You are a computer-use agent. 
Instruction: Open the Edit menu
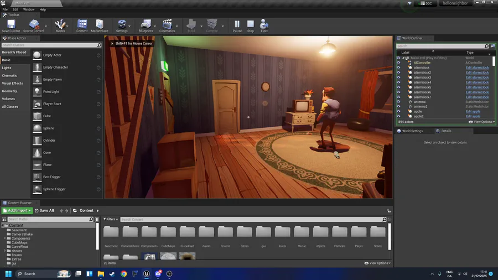click(15, 9)
